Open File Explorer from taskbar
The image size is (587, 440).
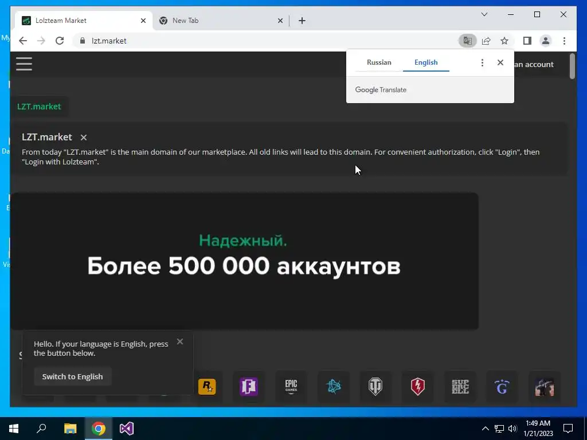tap(70, 429)
